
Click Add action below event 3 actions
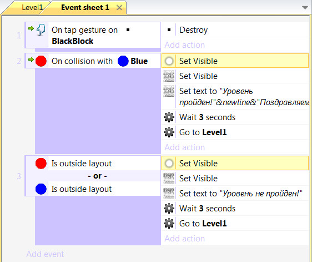point(185,239)
